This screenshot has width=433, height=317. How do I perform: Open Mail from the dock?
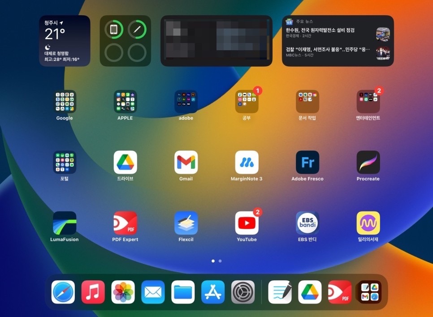point(153,292)
